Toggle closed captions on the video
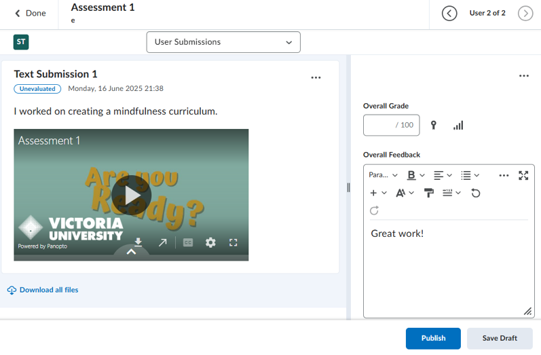 point(188,242)
